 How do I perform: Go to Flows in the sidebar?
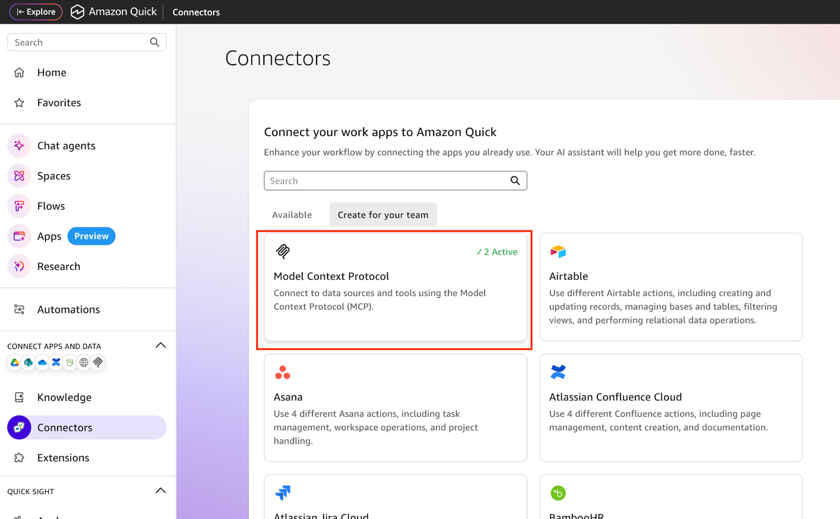tap(51, 206)
